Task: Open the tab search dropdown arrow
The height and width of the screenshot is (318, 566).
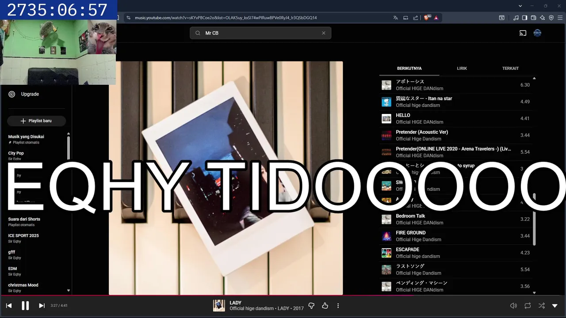Action: pyautogui.click(x=520, y=6)
